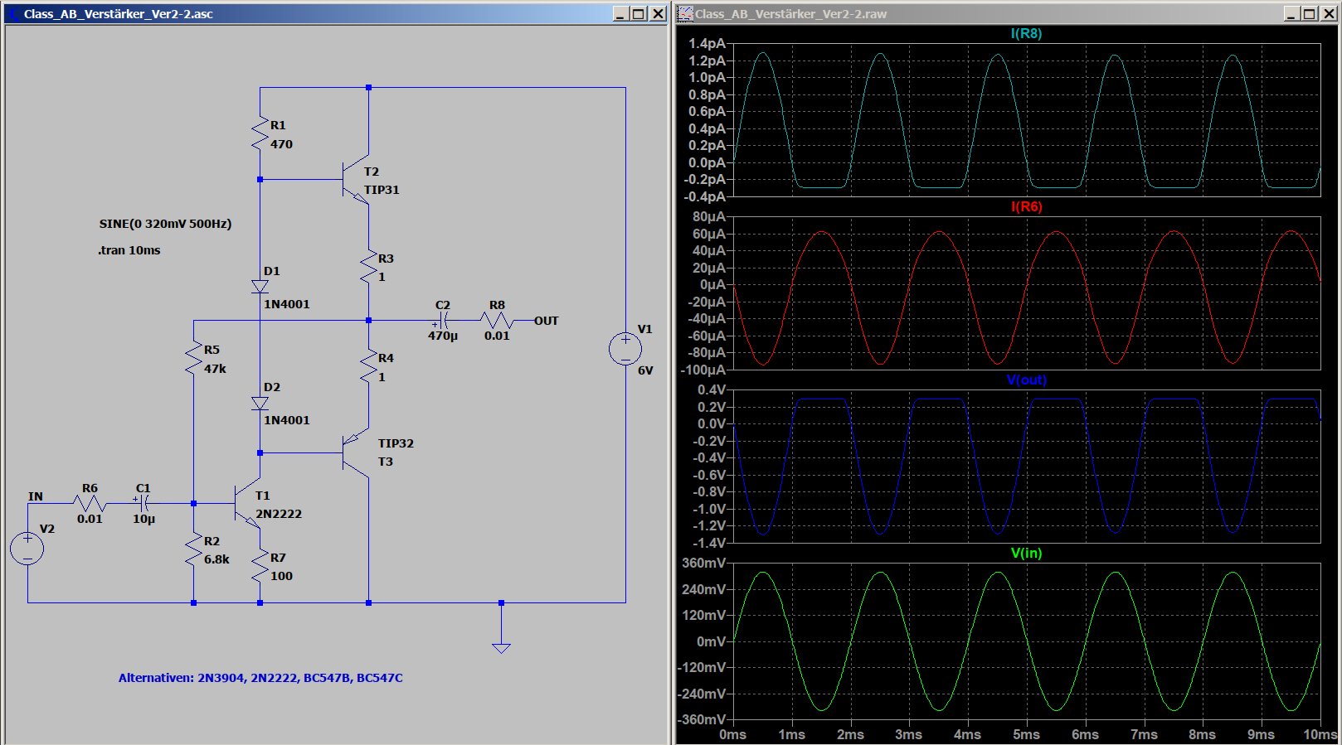
Task: Select diode D1 symbol
Action: click(260, 287)
